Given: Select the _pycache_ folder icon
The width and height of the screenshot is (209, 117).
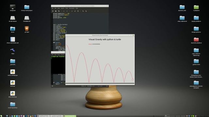Looking at the screenshot, I should point(13,62).
